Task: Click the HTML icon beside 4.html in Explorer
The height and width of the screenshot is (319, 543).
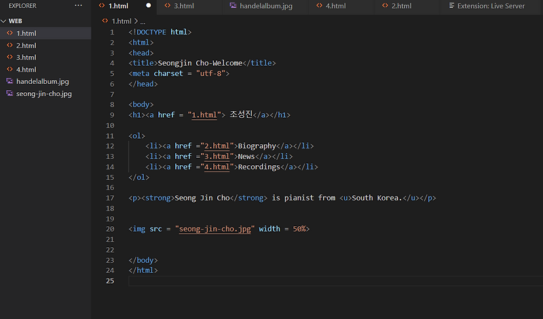Action: [10, 70]
